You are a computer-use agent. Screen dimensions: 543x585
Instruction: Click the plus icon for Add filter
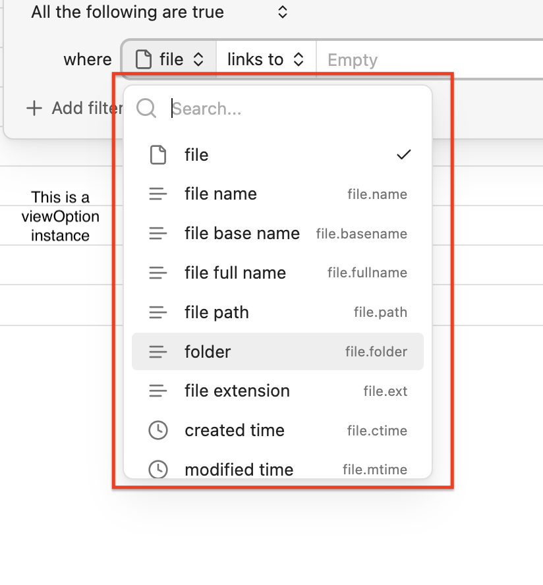pyautogui.click(x=34, y=108)
